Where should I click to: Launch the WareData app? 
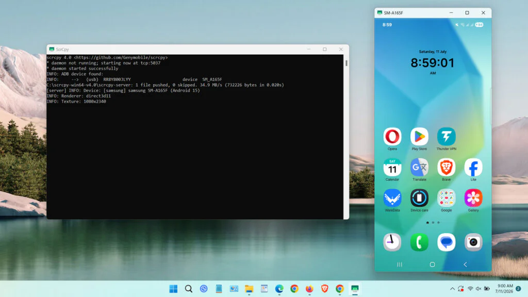(392, 198)
